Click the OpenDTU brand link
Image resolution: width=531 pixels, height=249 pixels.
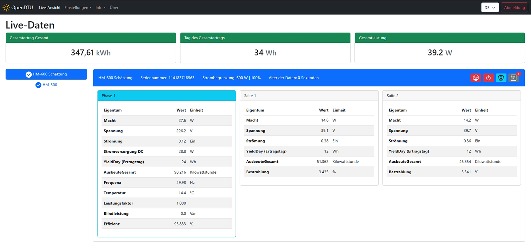pos(18,7)
